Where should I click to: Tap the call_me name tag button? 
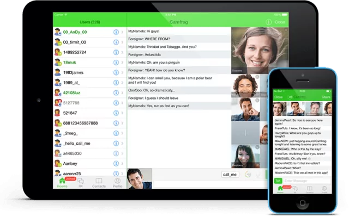pos(230,175)
